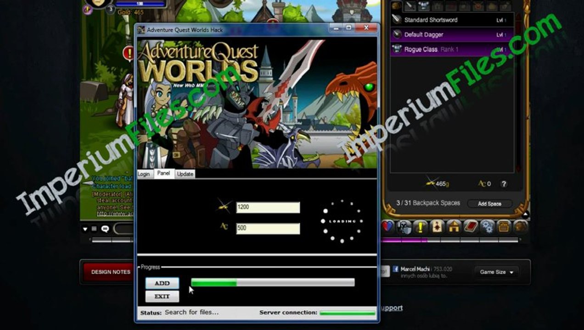
Task: Expand the chat channel down-arrow menu
Action: click(x=85, y=229)
